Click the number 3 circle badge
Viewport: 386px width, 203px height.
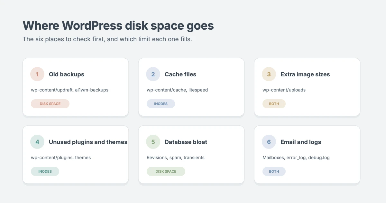click(x=269, y=74)
